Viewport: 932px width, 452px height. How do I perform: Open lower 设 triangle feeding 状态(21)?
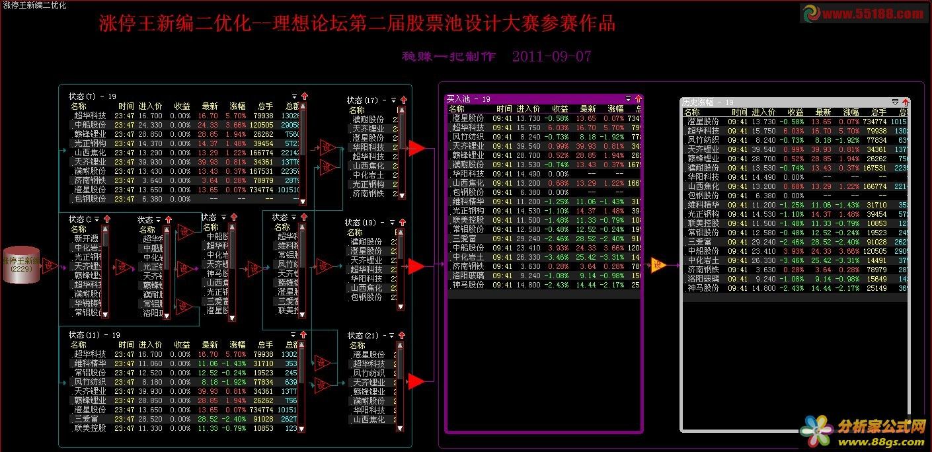tap(321, 385)
